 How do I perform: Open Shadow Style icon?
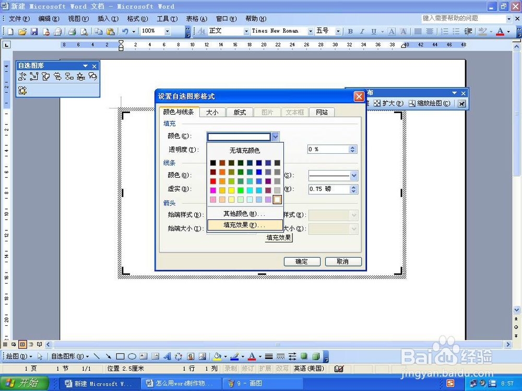point(304,357)
